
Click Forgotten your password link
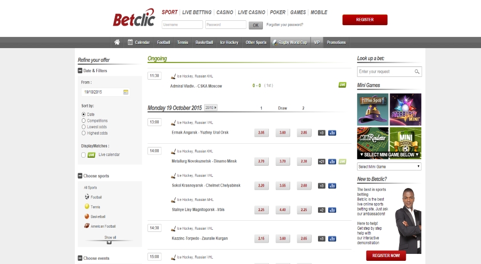coord(285,25)
